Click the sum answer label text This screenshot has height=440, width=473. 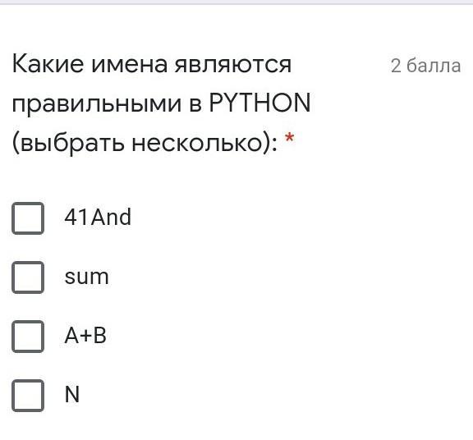click(86, 277)
